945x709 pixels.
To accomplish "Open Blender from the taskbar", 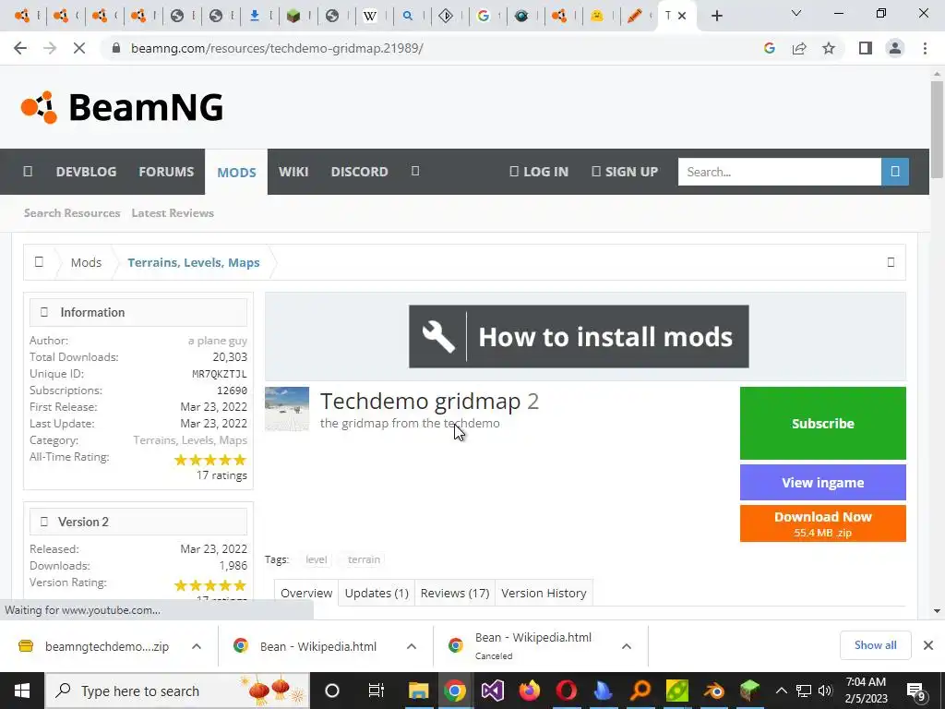I will (715, 691).
